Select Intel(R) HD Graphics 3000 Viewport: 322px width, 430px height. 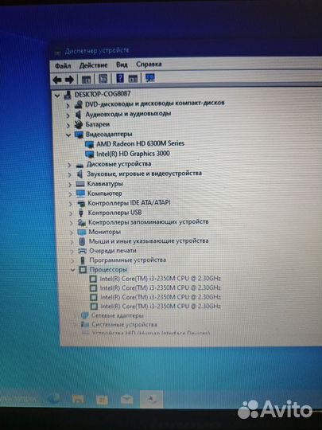[133, 154]
